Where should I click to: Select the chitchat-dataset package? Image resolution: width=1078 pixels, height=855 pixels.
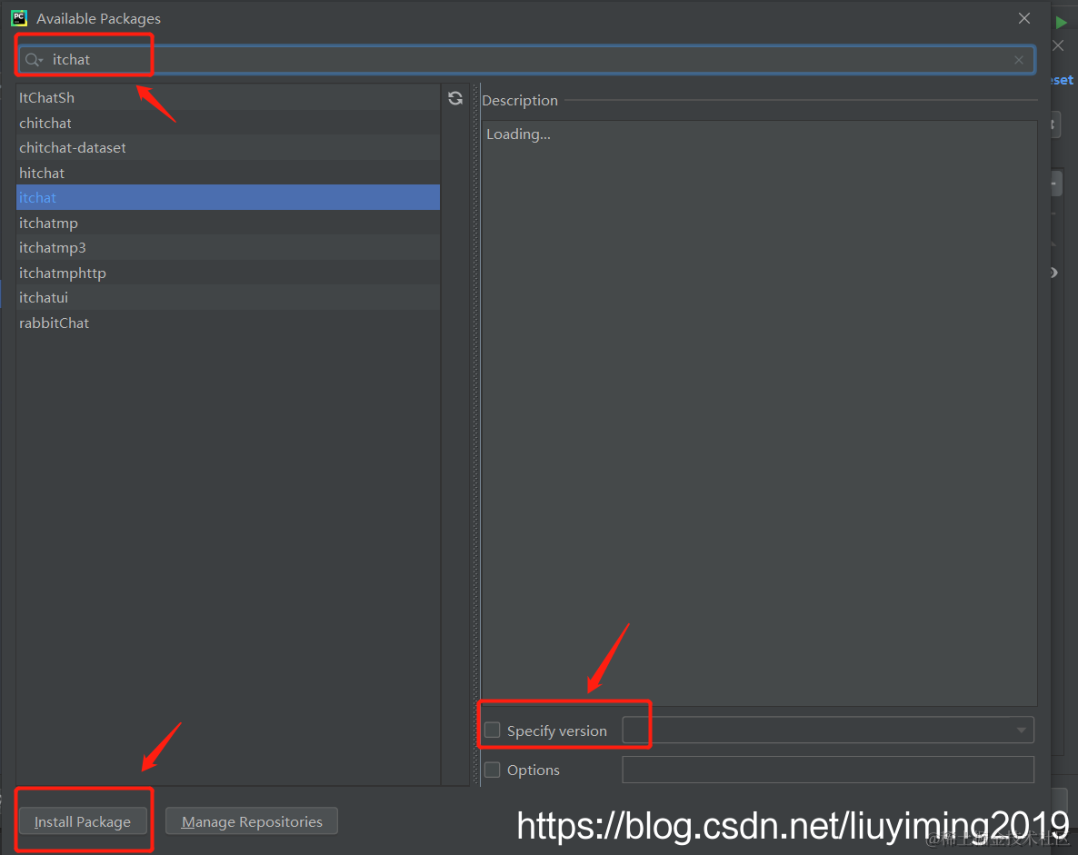pyautogui.click(x=228, y=148)
